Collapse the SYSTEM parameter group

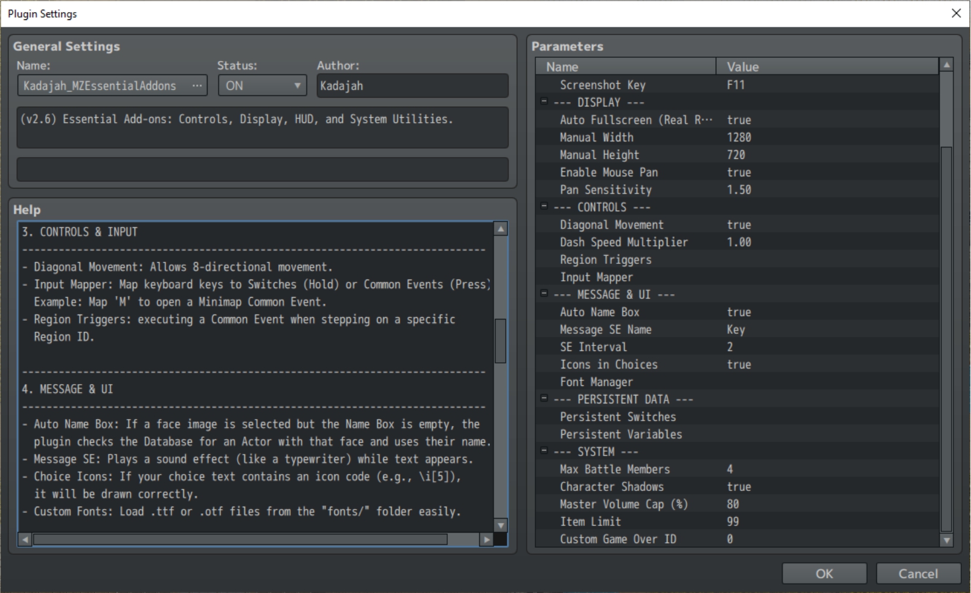point(544,451)
